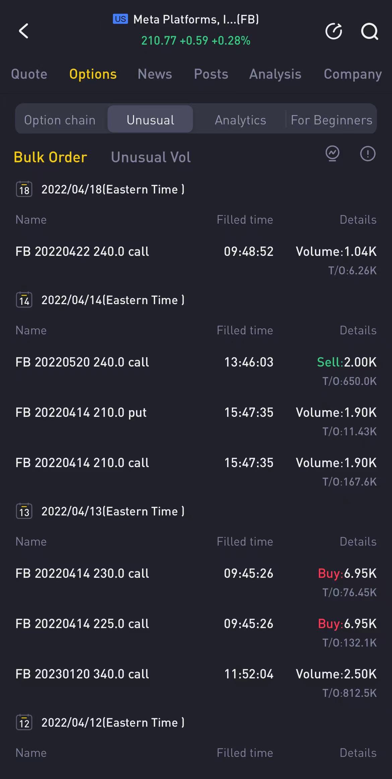This screenshot has height=779, width=392.
Task: Open FB 20220414 210.0 put order
Action: click(81, 412)
